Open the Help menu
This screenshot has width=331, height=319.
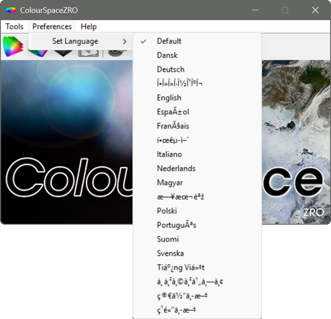click(x=89, y=27)
